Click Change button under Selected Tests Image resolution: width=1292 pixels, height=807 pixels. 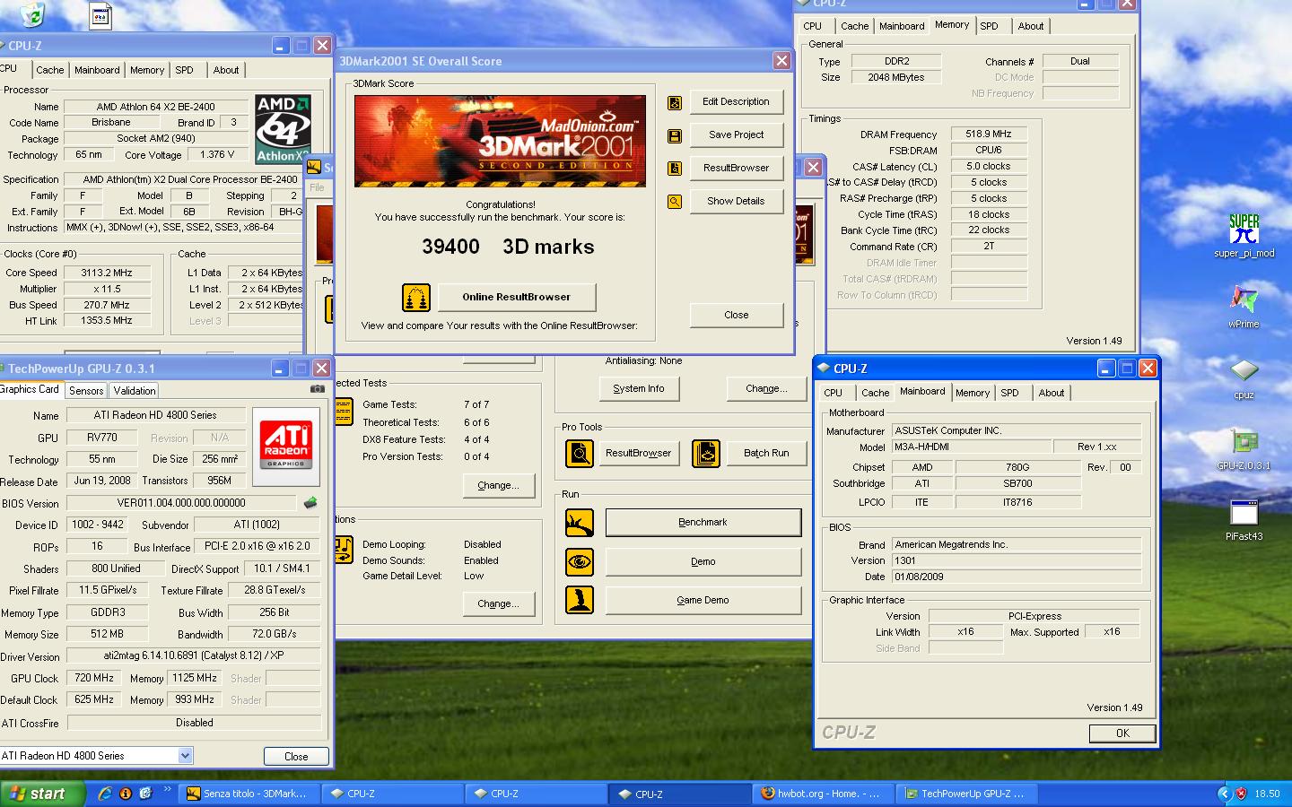click(498, 486)
